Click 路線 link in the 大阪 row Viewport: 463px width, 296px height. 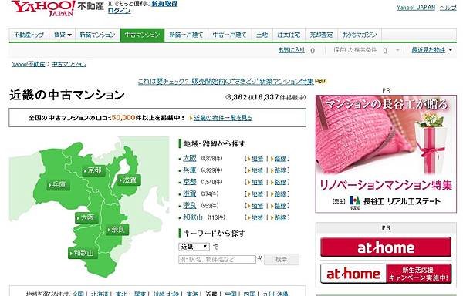coord(280,159)
